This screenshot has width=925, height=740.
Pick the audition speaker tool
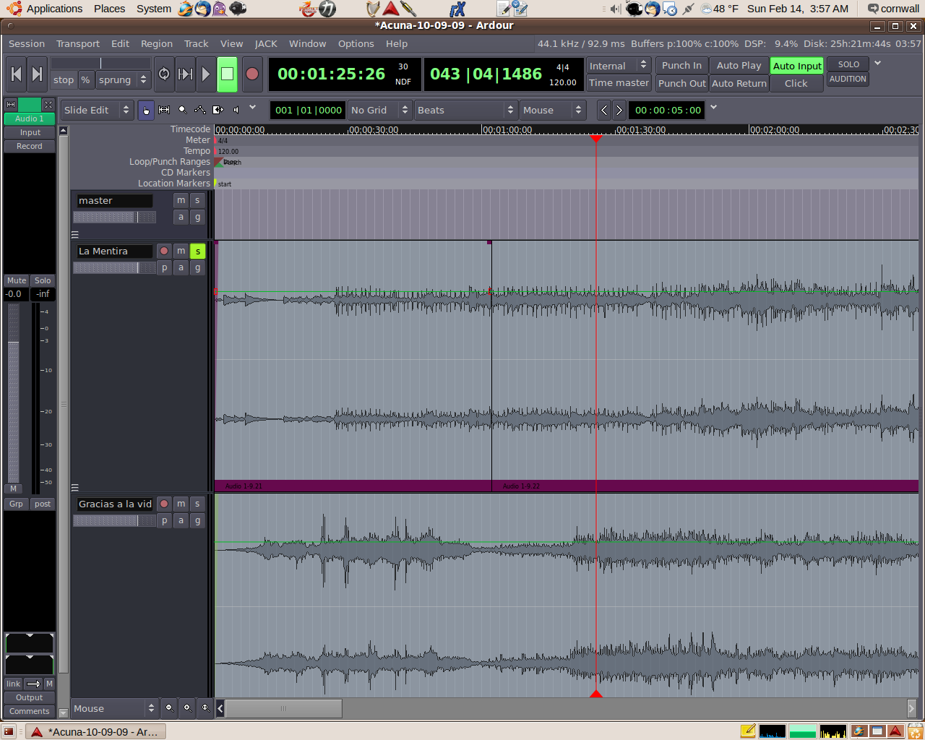(236, 110)
